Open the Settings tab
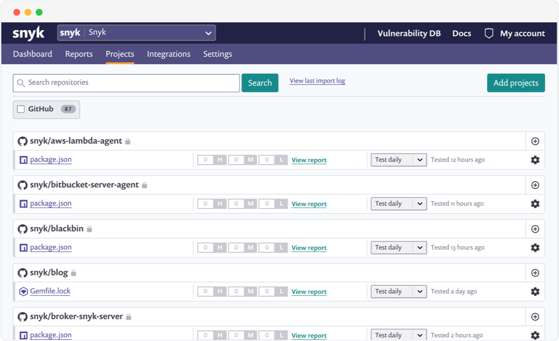 click(217, 54)
